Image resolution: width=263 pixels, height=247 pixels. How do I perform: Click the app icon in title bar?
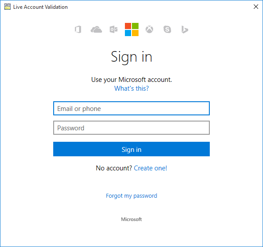tap(7, 7)
